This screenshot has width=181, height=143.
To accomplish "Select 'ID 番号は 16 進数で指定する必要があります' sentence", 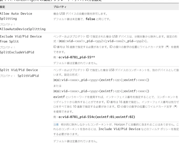I will (81, 47).
